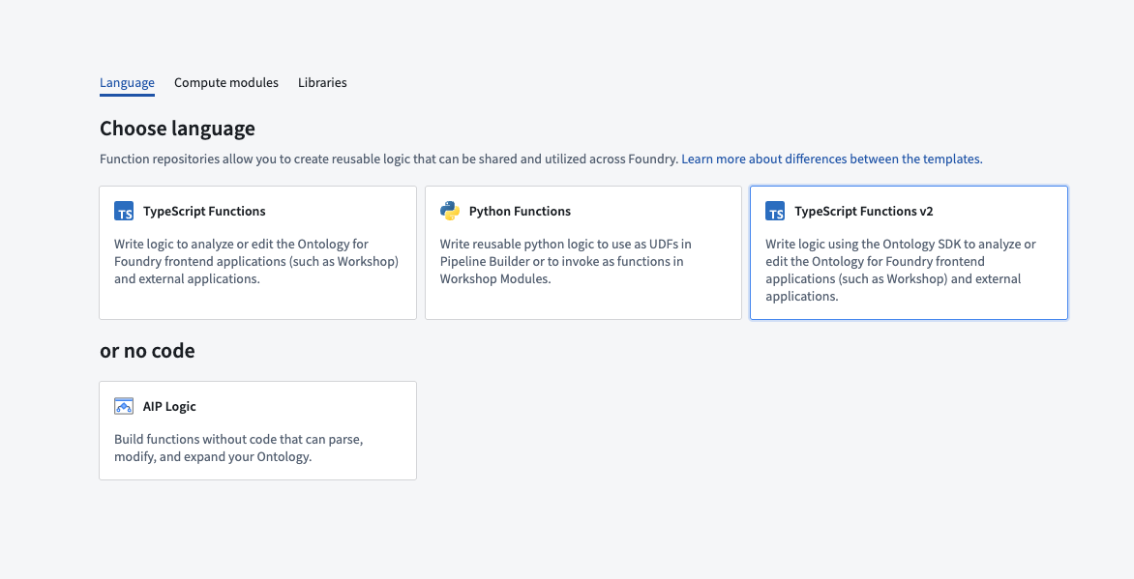Click the Python Functions card title

point(518,211)
